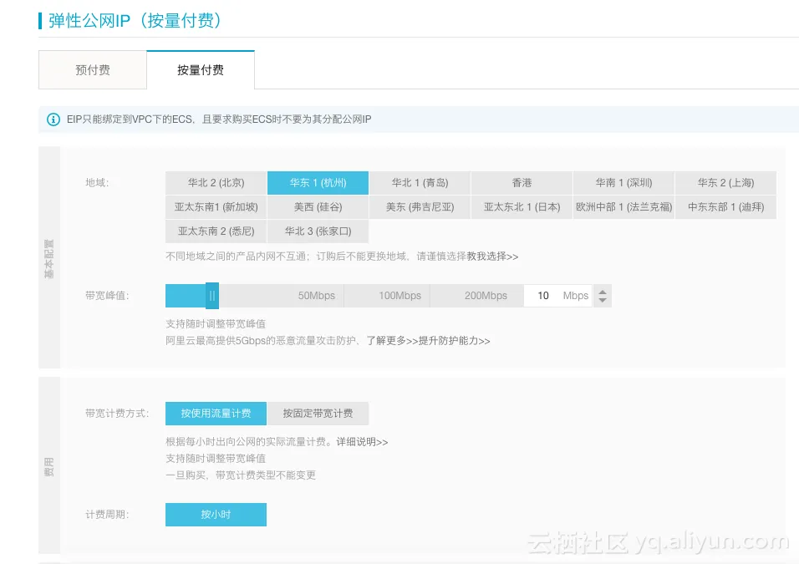Pick region 美西 (硅谷)
This screenshot has height=564, width=799.
(318, 207)
